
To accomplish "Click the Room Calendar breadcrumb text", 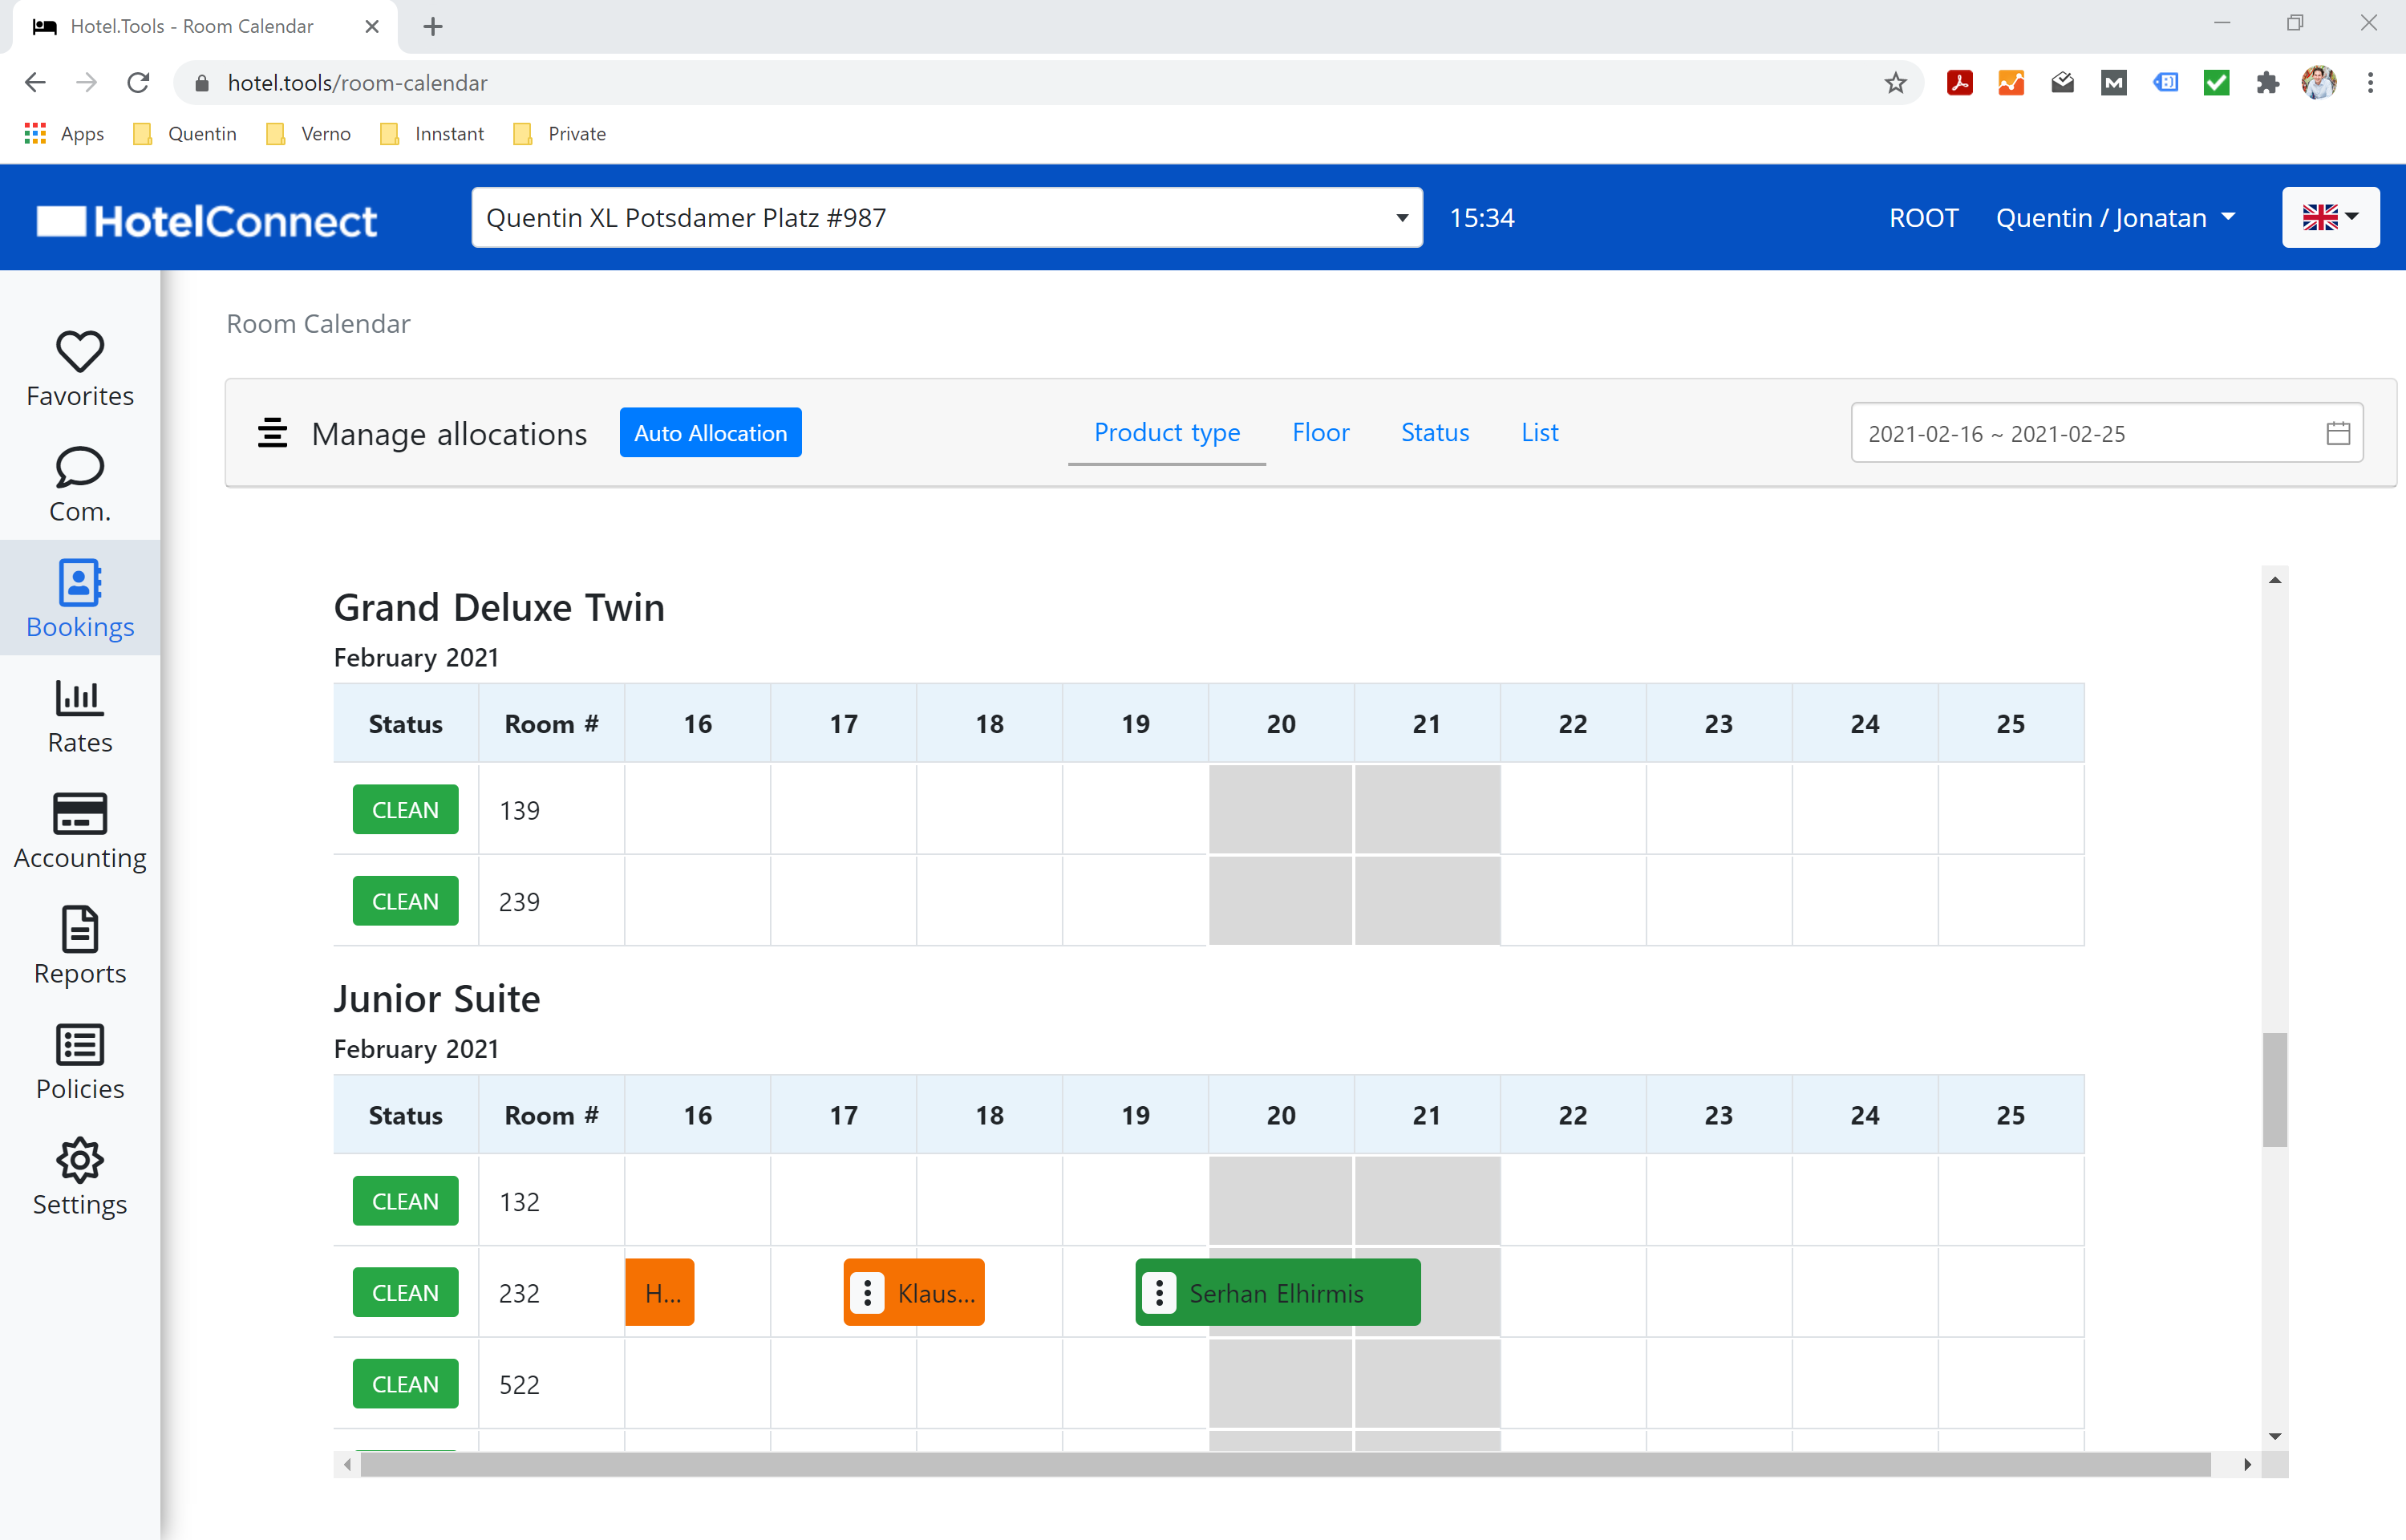I will click(318, 324).
